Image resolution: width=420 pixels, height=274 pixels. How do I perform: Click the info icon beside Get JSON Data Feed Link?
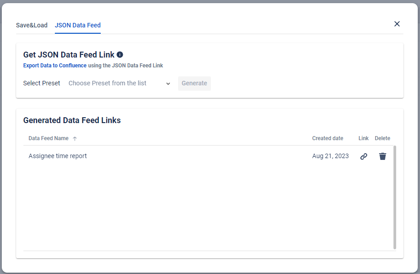click(119, 54)
